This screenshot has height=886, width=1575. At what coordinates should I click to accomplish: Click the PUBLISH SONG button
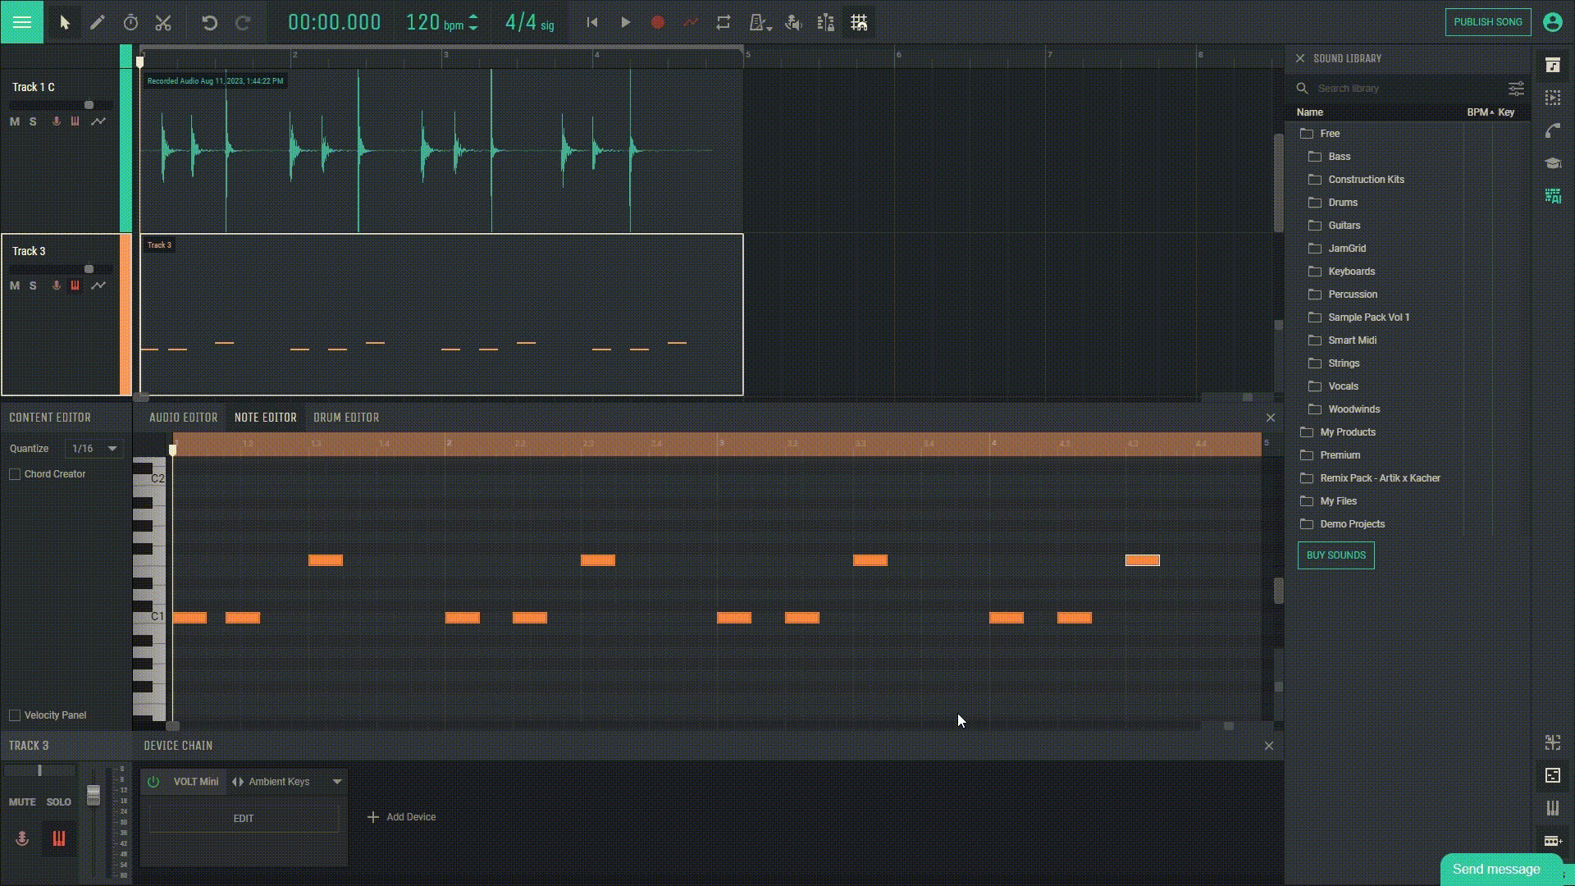tap(1489, 21)
